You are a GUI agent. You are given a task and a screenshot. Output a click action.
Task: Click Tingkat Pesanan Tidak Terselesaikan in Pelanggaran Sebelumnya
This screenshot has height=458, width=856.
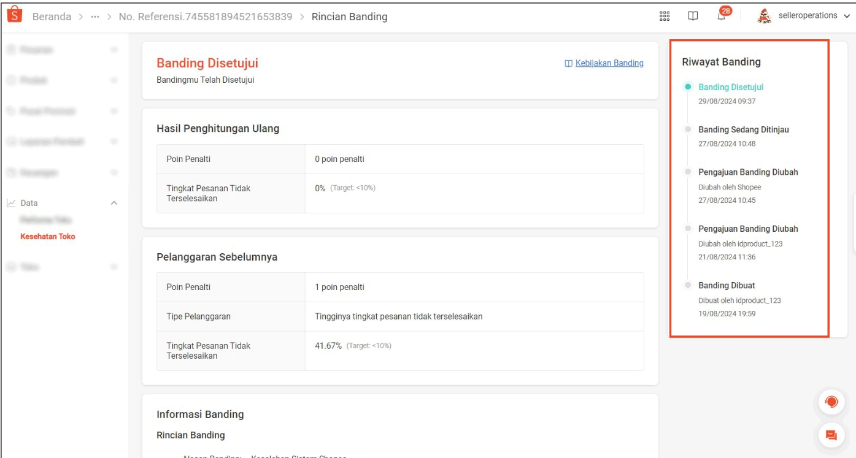pos(209,351)
